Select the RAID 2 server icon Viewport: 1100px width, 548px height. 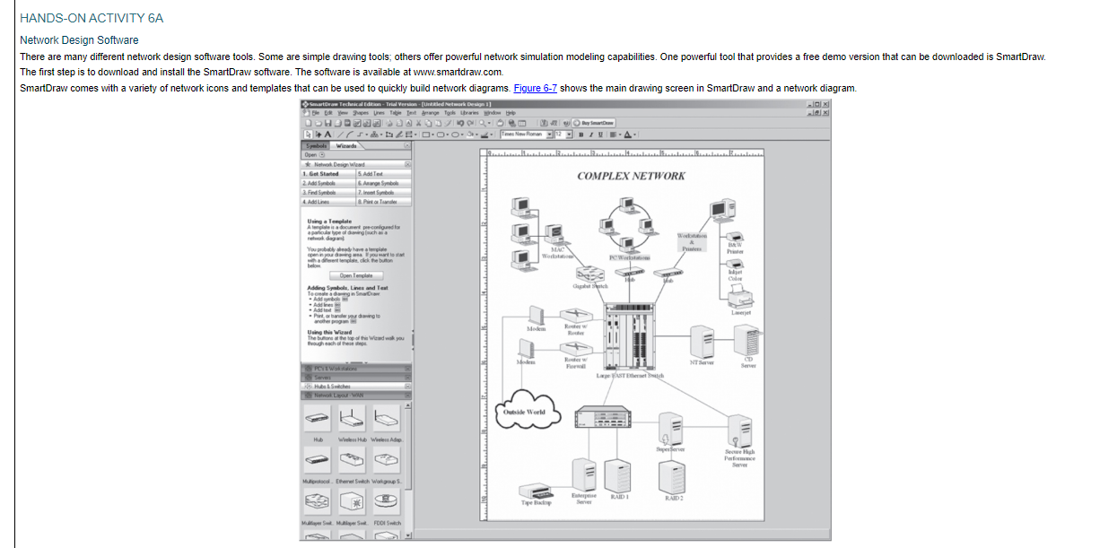coord(672,477)
